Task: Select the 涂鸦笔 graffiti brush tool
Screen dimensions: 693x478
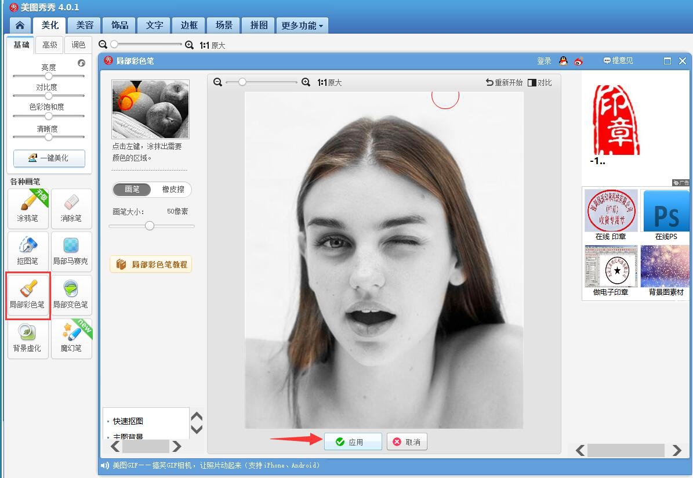Action: [28, 208]
